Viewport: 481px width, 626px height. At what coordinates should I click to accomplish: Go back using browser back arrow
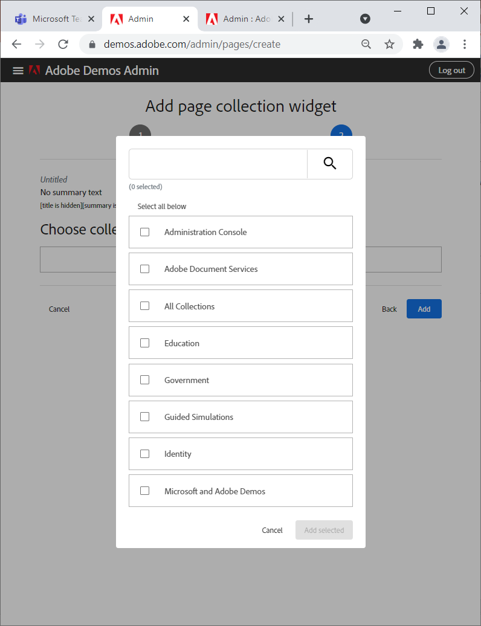(16, 44)
